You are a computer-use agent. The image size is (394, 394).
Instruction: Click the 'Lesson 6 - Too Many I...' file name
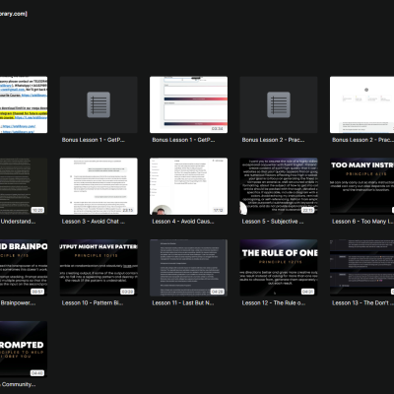(362, 222)
